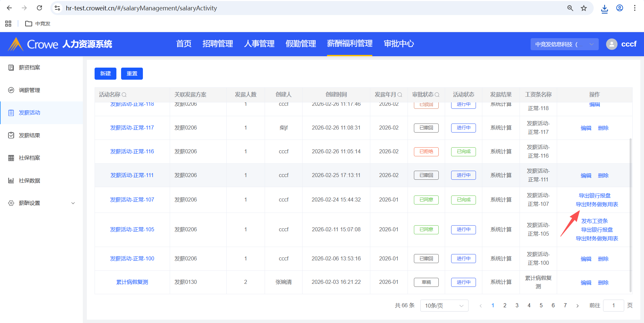Click the 社保数据 chart icon
The height and width of the screenshot is (323, 644).
coord(11,180)
